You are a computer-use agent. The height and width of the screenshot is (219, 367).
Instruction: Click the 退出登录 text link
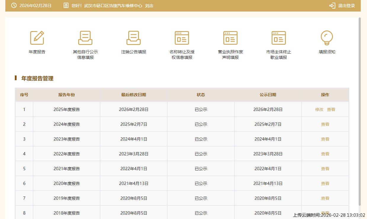coord(346,6)
